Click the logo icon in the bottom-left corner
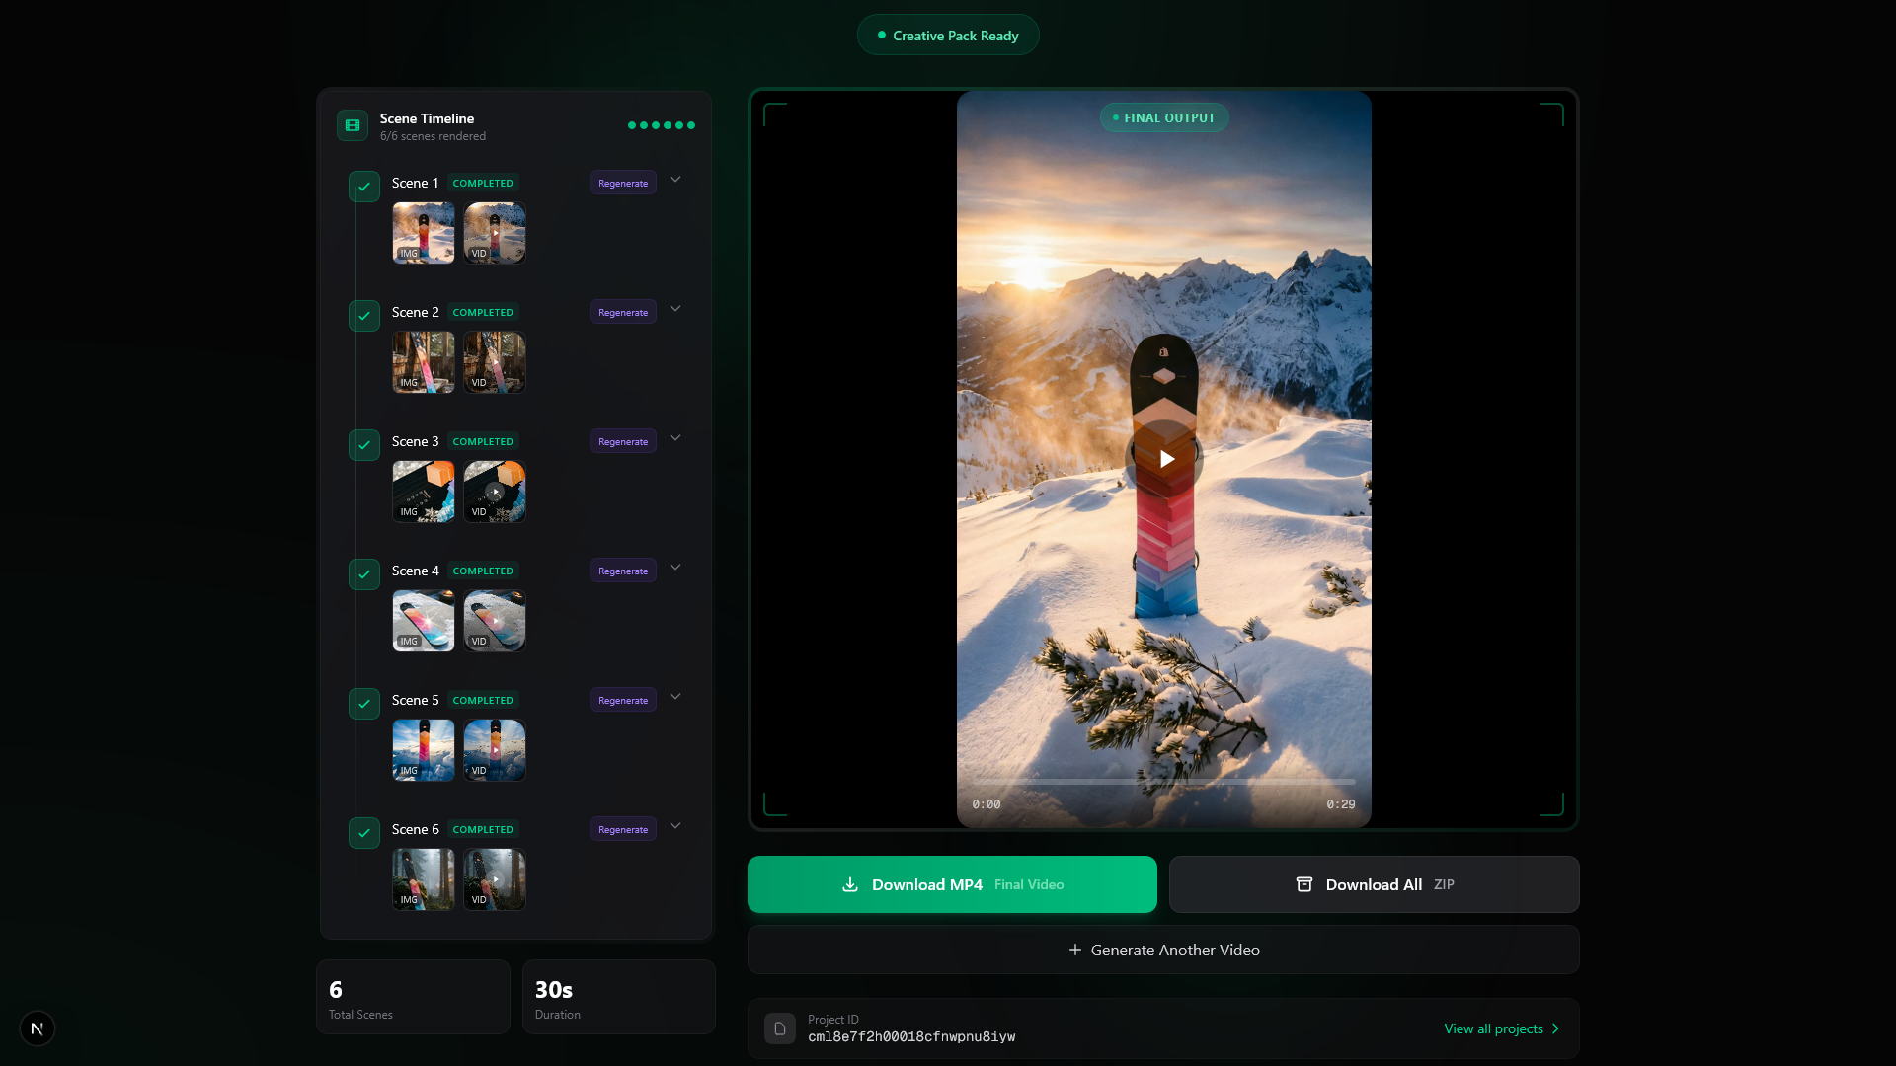 coord(38,1028)
